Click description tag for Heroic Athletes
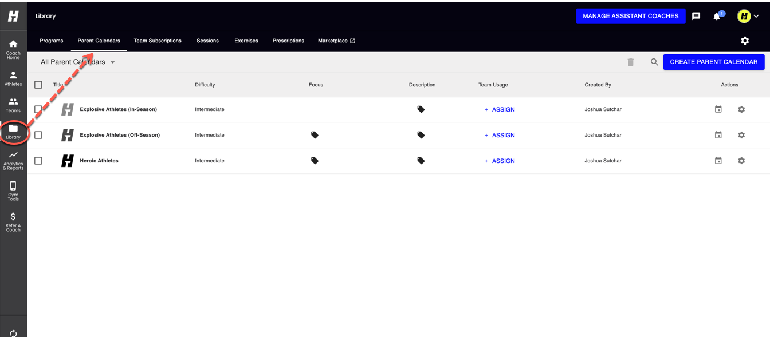 421,161
